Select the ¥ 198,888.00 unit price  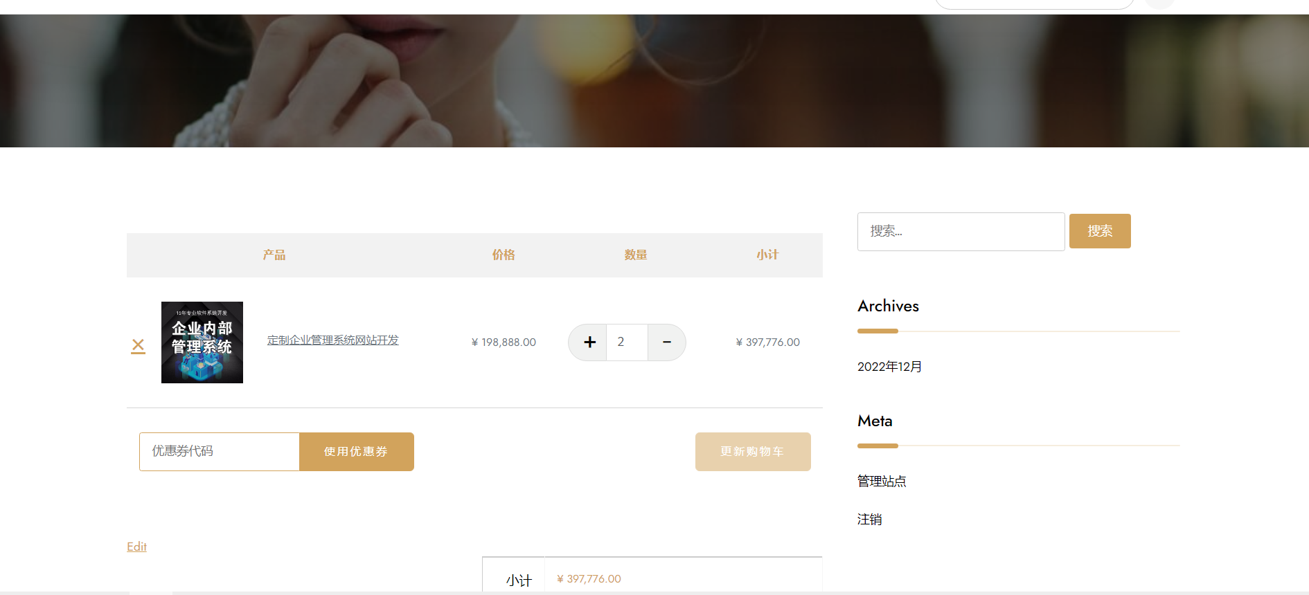click(x=504, y=342)
